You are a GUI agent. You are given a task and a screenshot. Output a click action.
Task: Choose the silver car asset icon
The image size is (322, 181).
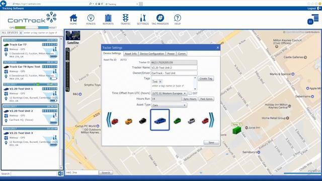(x=191, y=121)
